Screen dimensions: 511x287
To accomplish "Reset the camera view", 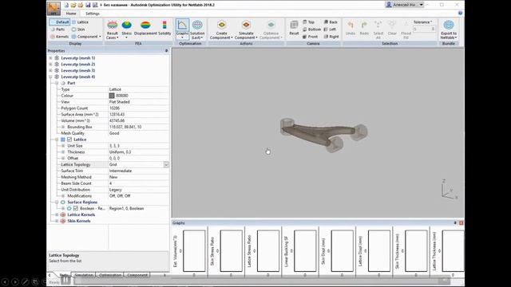I will point(294,28).
